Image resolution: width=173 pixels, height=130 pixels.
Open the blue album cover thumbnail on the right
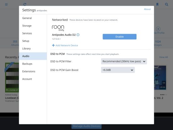click(160, 78)
